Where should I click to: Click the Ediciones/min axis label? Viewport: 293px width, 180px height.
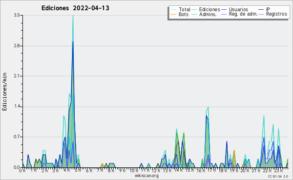[4, 91]
